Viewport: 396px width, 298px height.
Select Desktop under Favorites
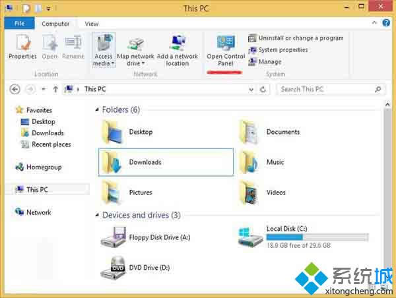click(38, 121)
